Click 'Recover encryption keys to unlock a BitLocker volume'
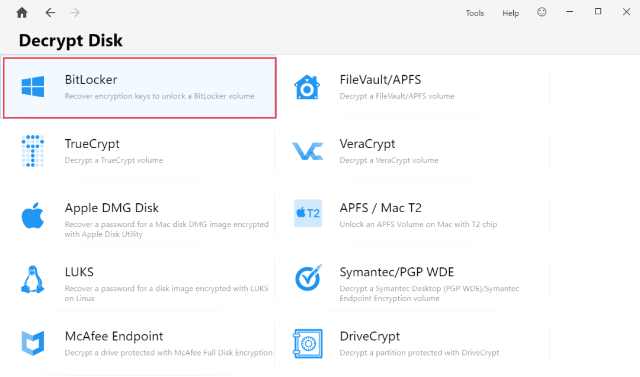 159,97
